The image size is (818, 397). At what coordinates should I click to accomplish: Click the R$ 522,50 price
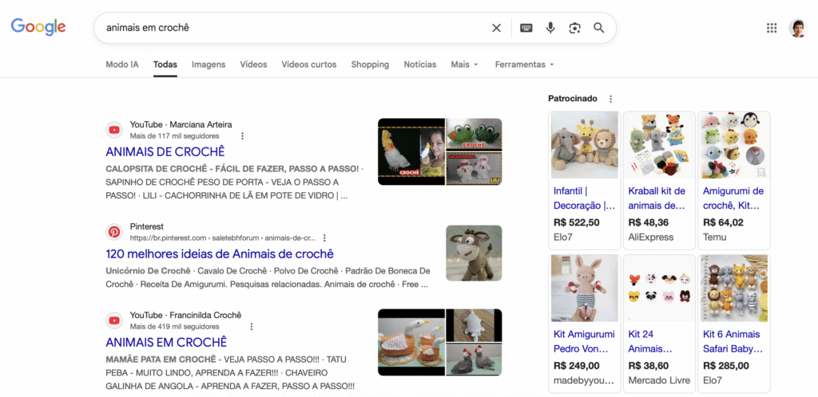[577, 222]
